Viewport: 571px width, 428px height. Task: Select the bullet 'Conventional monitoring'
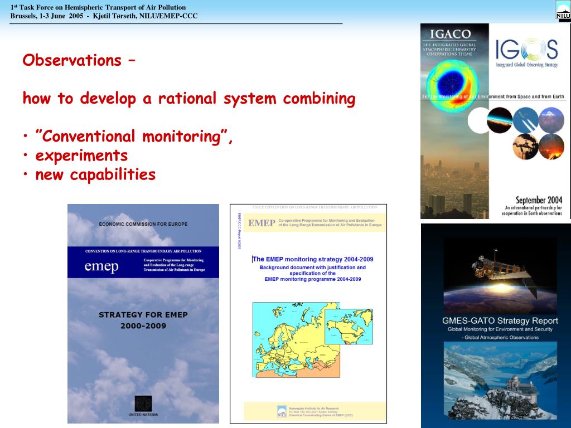[134, 137]
